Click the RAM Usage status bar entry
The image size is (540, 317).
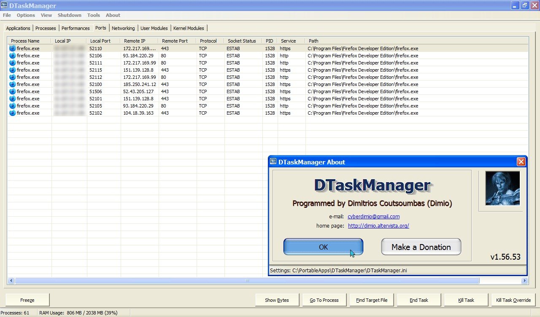point(78,313)
